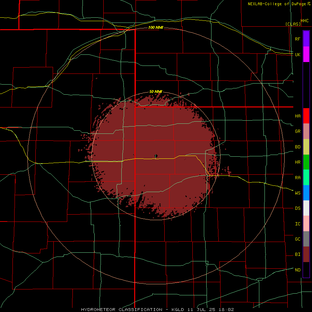Click the [CLAS] unit label
This screenshot has width=312, height=312.
click(293, 24)
